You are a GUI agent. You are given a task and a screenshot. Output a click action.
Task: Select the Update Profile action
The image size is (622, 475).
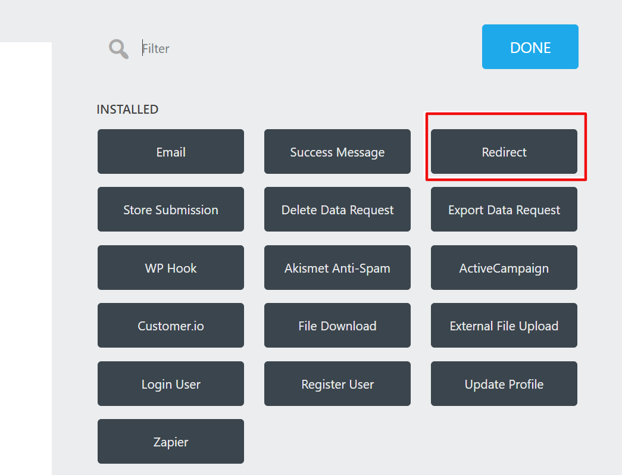click(x=504, y=384)
